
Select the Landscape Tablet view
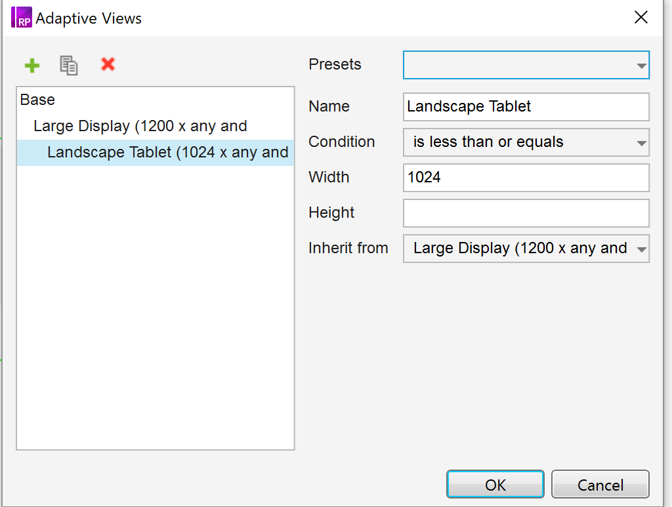point(167,153)
